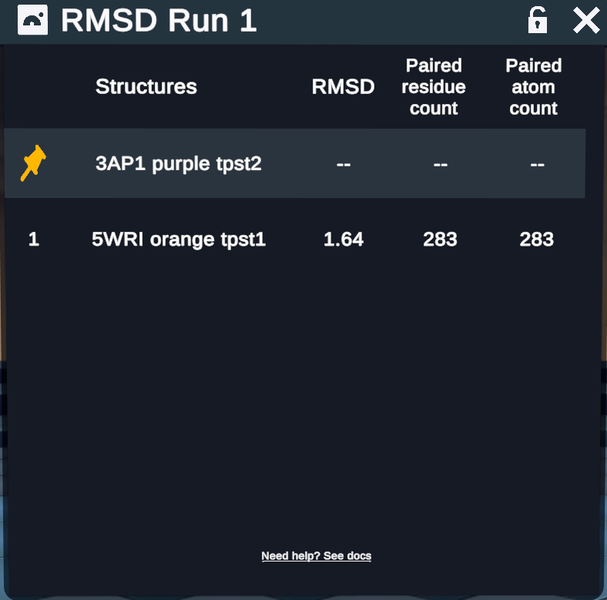Image resolution: width=607 pixels, height=600 pixels.
Task: Click the 283 paired atom count value
Action: (x=536, y=240)
